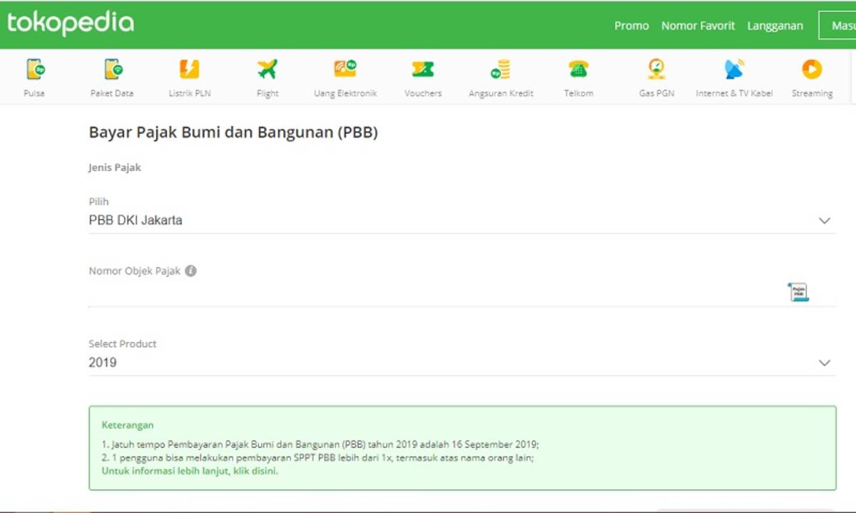Expand the Select Product 2019 dropdown
856x513 pixels.
[824, 363]
